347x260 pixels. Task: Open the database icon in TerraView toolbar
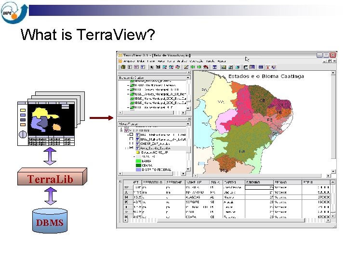point(123,67)
